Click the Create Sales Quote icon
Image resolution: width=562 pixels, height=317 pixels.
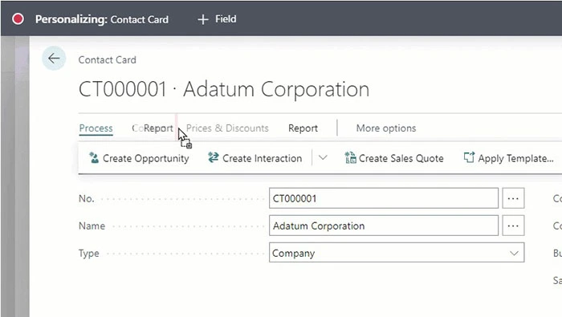(350, 157)
